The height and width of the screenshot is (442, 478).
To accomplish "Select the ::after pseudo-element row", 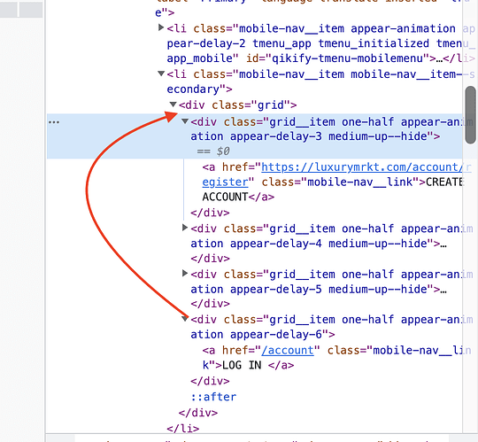I will [213, 397].
